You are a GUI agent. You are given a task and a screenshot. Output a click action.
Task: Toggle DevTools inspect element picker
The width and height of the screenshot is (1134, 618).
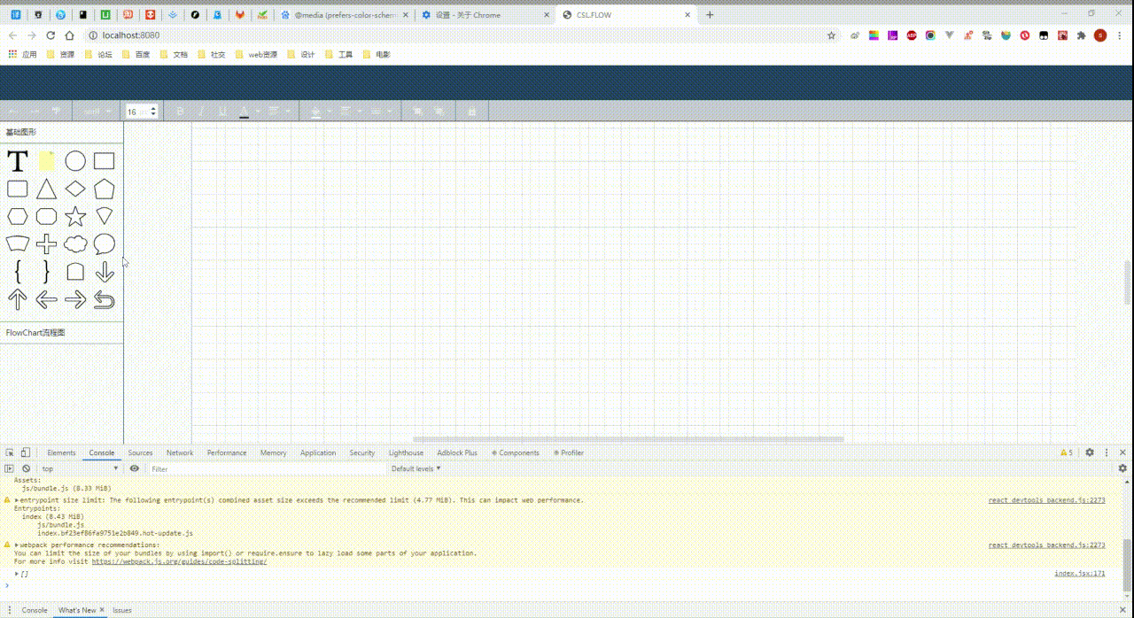pos(10,452)
